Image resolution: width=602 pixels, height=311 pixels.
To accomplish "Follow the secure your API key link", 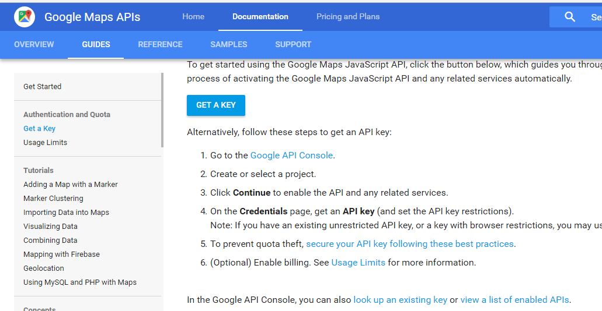I will click(x=410, y=244).
